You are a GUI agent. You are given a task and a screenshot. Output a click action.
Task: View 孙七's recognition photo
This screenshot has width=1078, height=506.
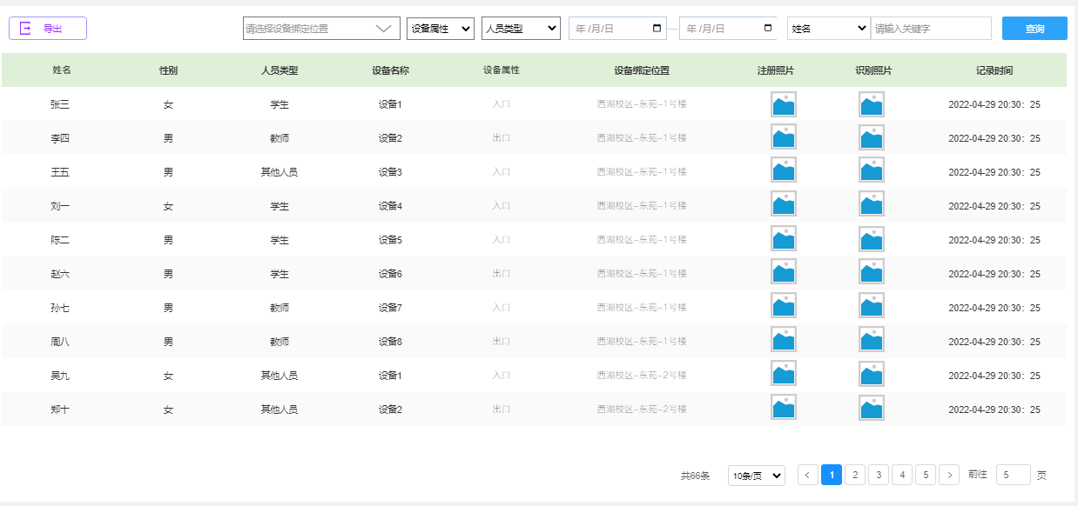(x=872, y=306)
